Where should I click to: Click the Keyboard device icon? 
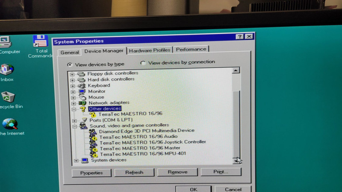point(82,86)
